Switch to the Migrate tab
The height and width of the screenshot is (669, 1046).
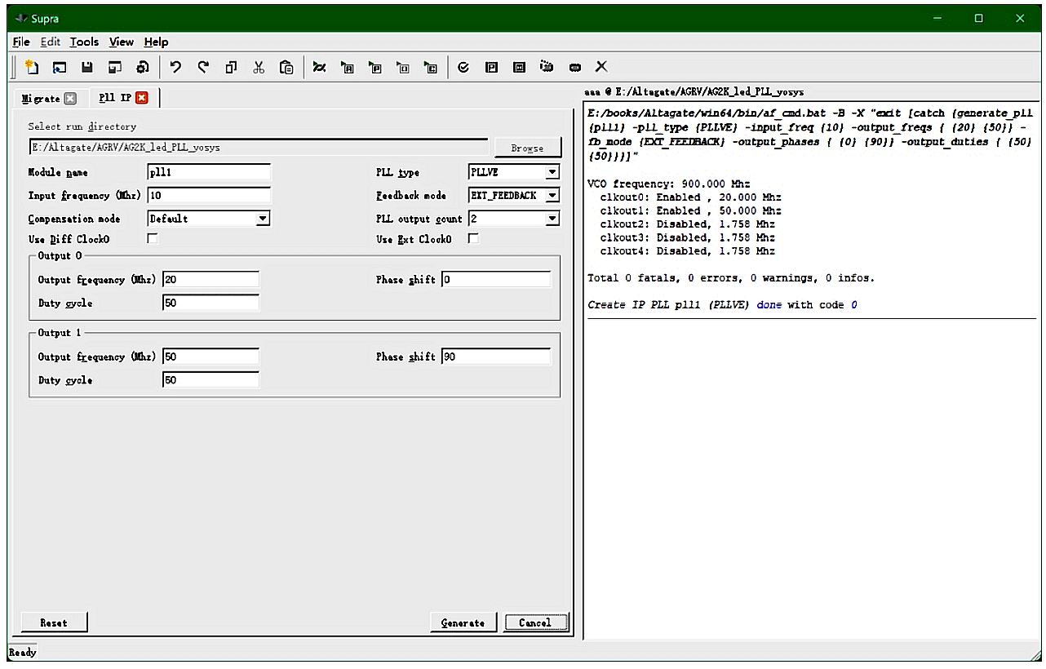[x=41, y=99]
